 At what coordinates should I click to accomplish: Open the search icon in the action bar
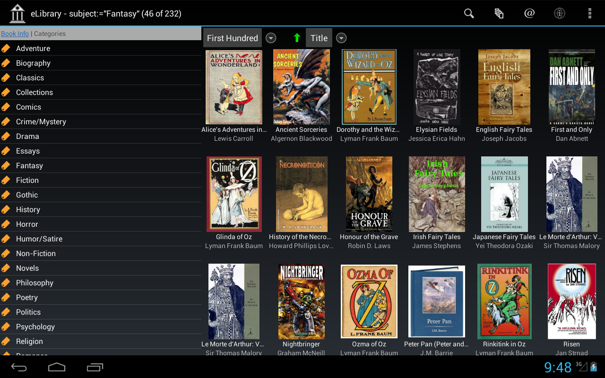pyautogui.click(x=468, y=13)
